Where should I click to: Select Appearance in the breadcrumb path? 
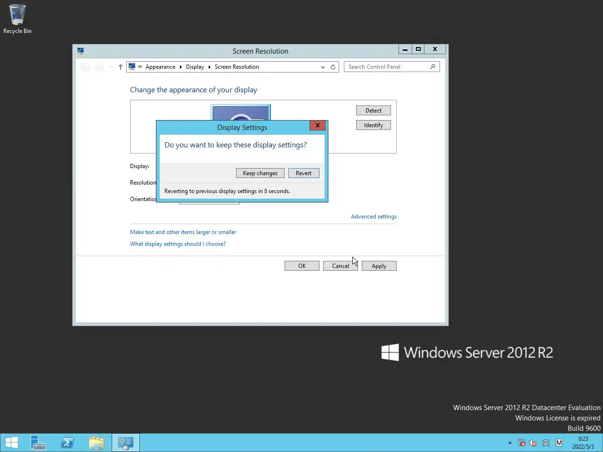[160, 67]
